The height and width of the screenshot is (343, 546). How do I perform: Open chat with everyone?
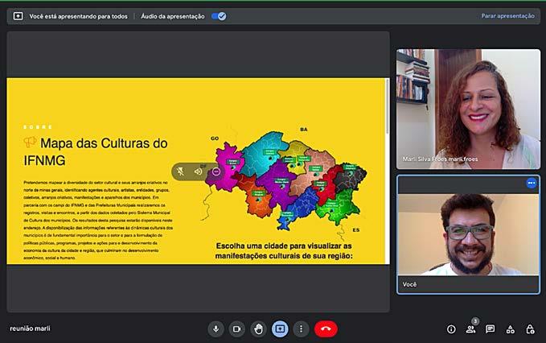[x=491, y=329]
